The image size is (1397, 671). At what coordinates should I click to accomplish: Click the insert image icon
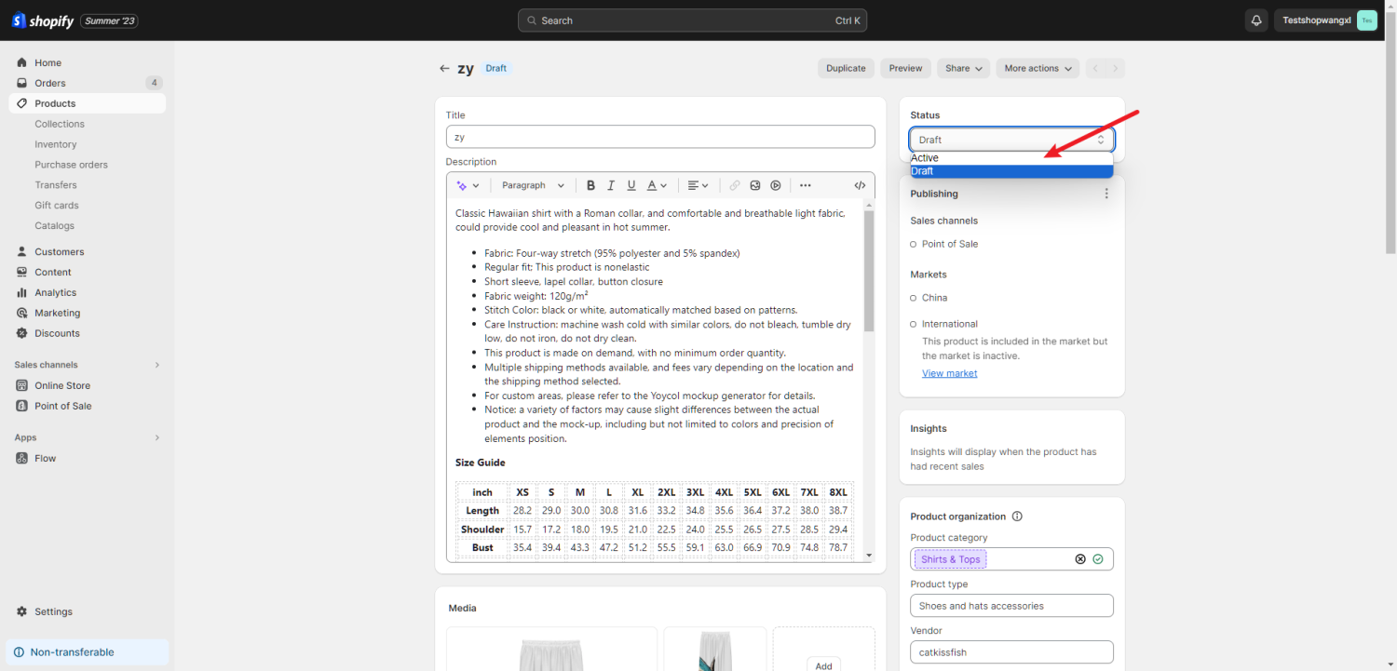pos(755,185)
